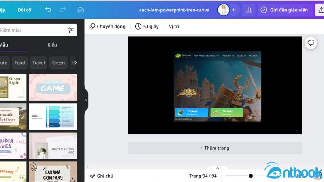Viewport: 324px width, 182px height.
Task: Click Thêm trang to add page
Action: (215, 148)
